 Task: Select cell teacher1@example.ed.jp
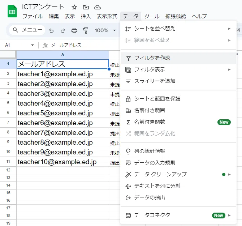coord(62,74)
